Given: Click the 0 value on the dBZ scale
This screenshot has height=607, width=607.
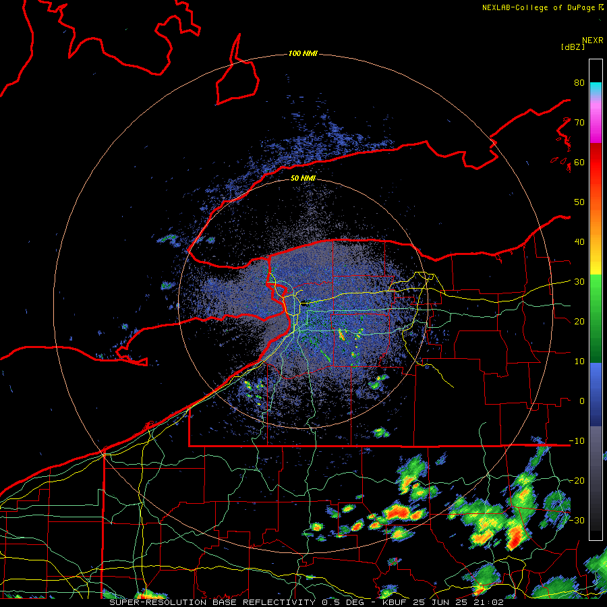Looking at the screenshot, I should (582, 401).
